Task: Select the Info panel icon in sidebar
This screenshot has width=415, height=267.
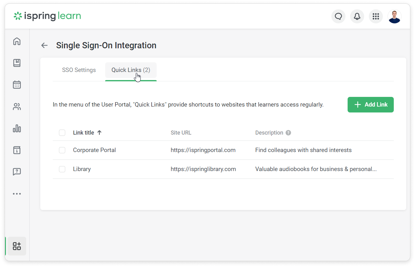Action: tap(17, 150)
